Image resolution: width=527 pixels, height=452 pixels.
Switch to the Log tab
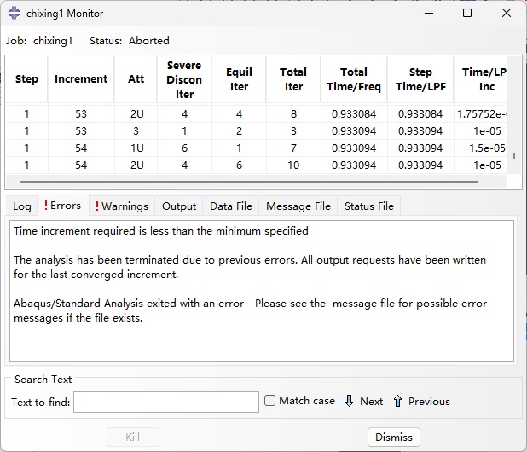(22, 206)
